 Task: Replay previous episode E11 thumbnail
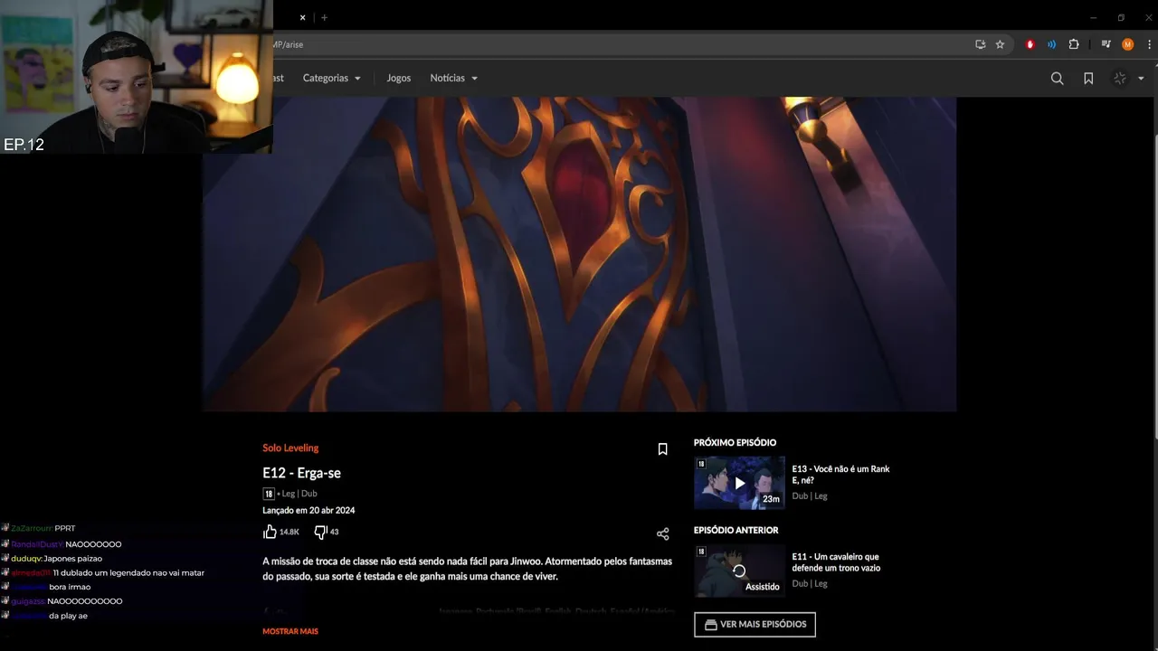739,571
